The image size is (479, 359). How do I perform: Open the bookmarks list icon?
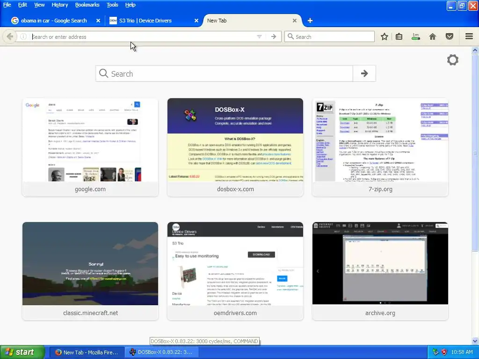point(399,36)
